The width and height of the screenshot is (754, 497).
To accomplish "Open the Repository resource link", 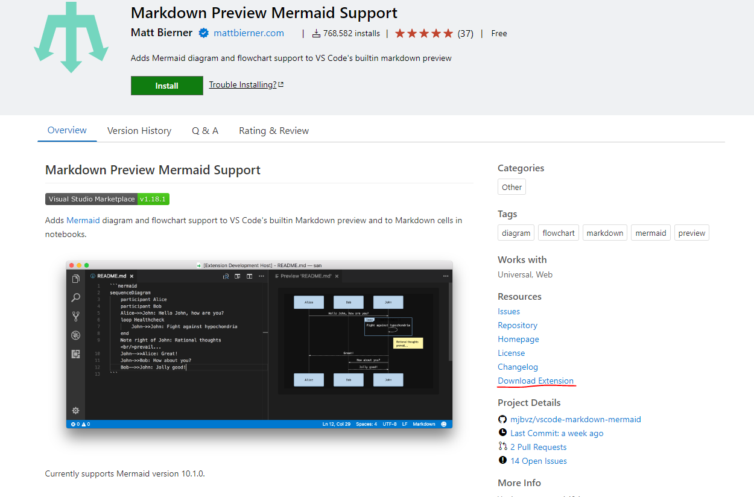I will [x=518, y=325].
